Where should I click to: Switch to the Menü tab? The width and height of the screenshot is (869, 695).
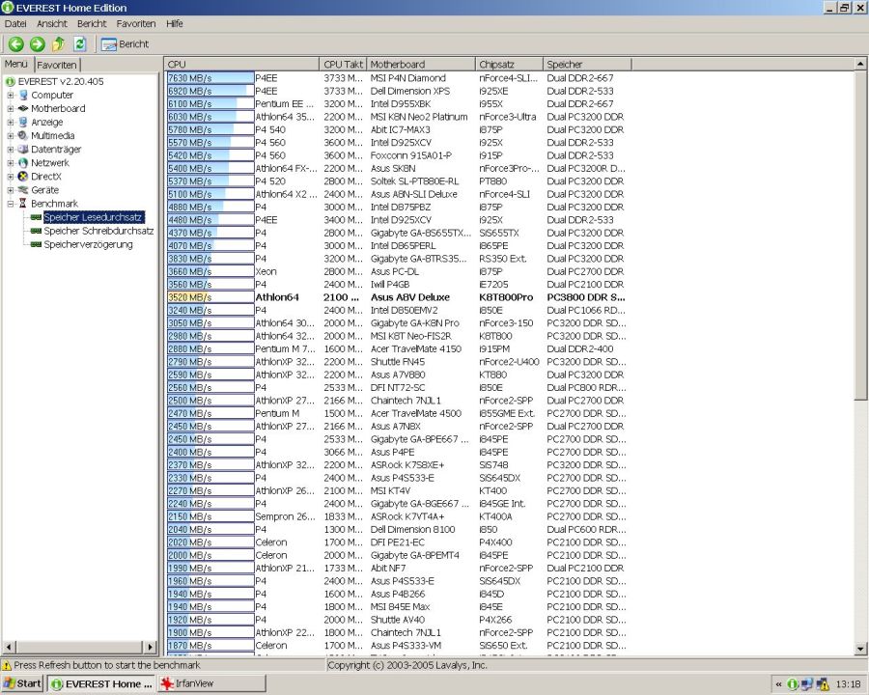click(x=16, y=65)
